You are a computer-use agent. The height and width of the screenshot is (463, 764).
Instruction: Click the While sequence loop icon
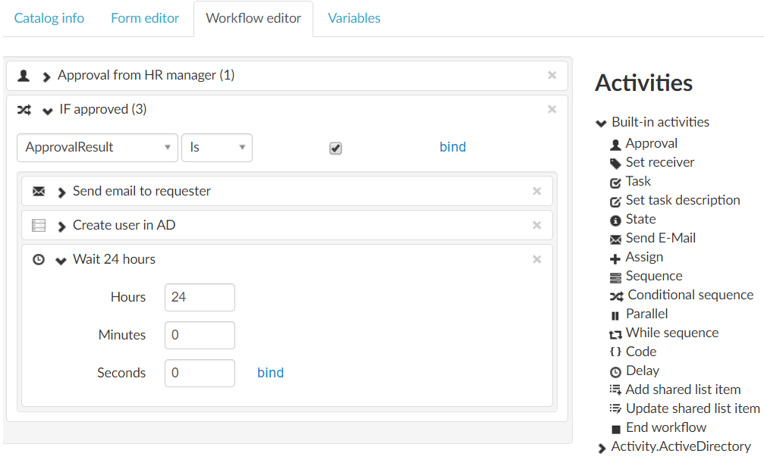pyautogui.click(x=615, y=334)
